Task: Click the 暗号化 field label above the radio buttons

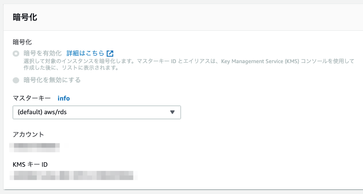Action: pos(22,42)
